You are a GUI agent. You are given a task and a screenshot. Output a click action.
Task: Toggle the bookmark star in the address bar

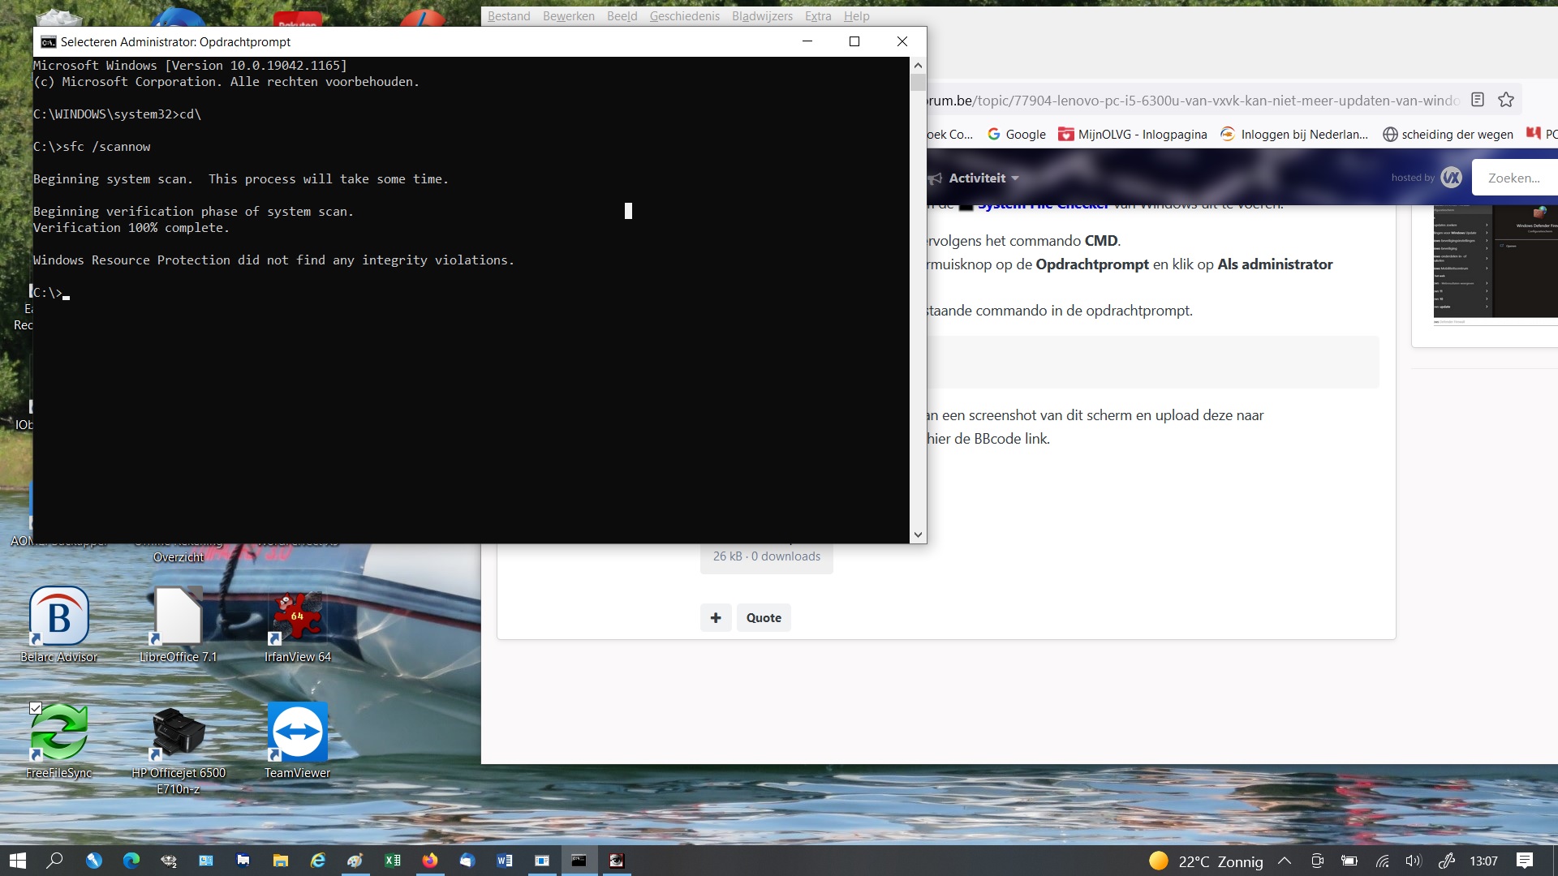click(x=1507, y=99)
